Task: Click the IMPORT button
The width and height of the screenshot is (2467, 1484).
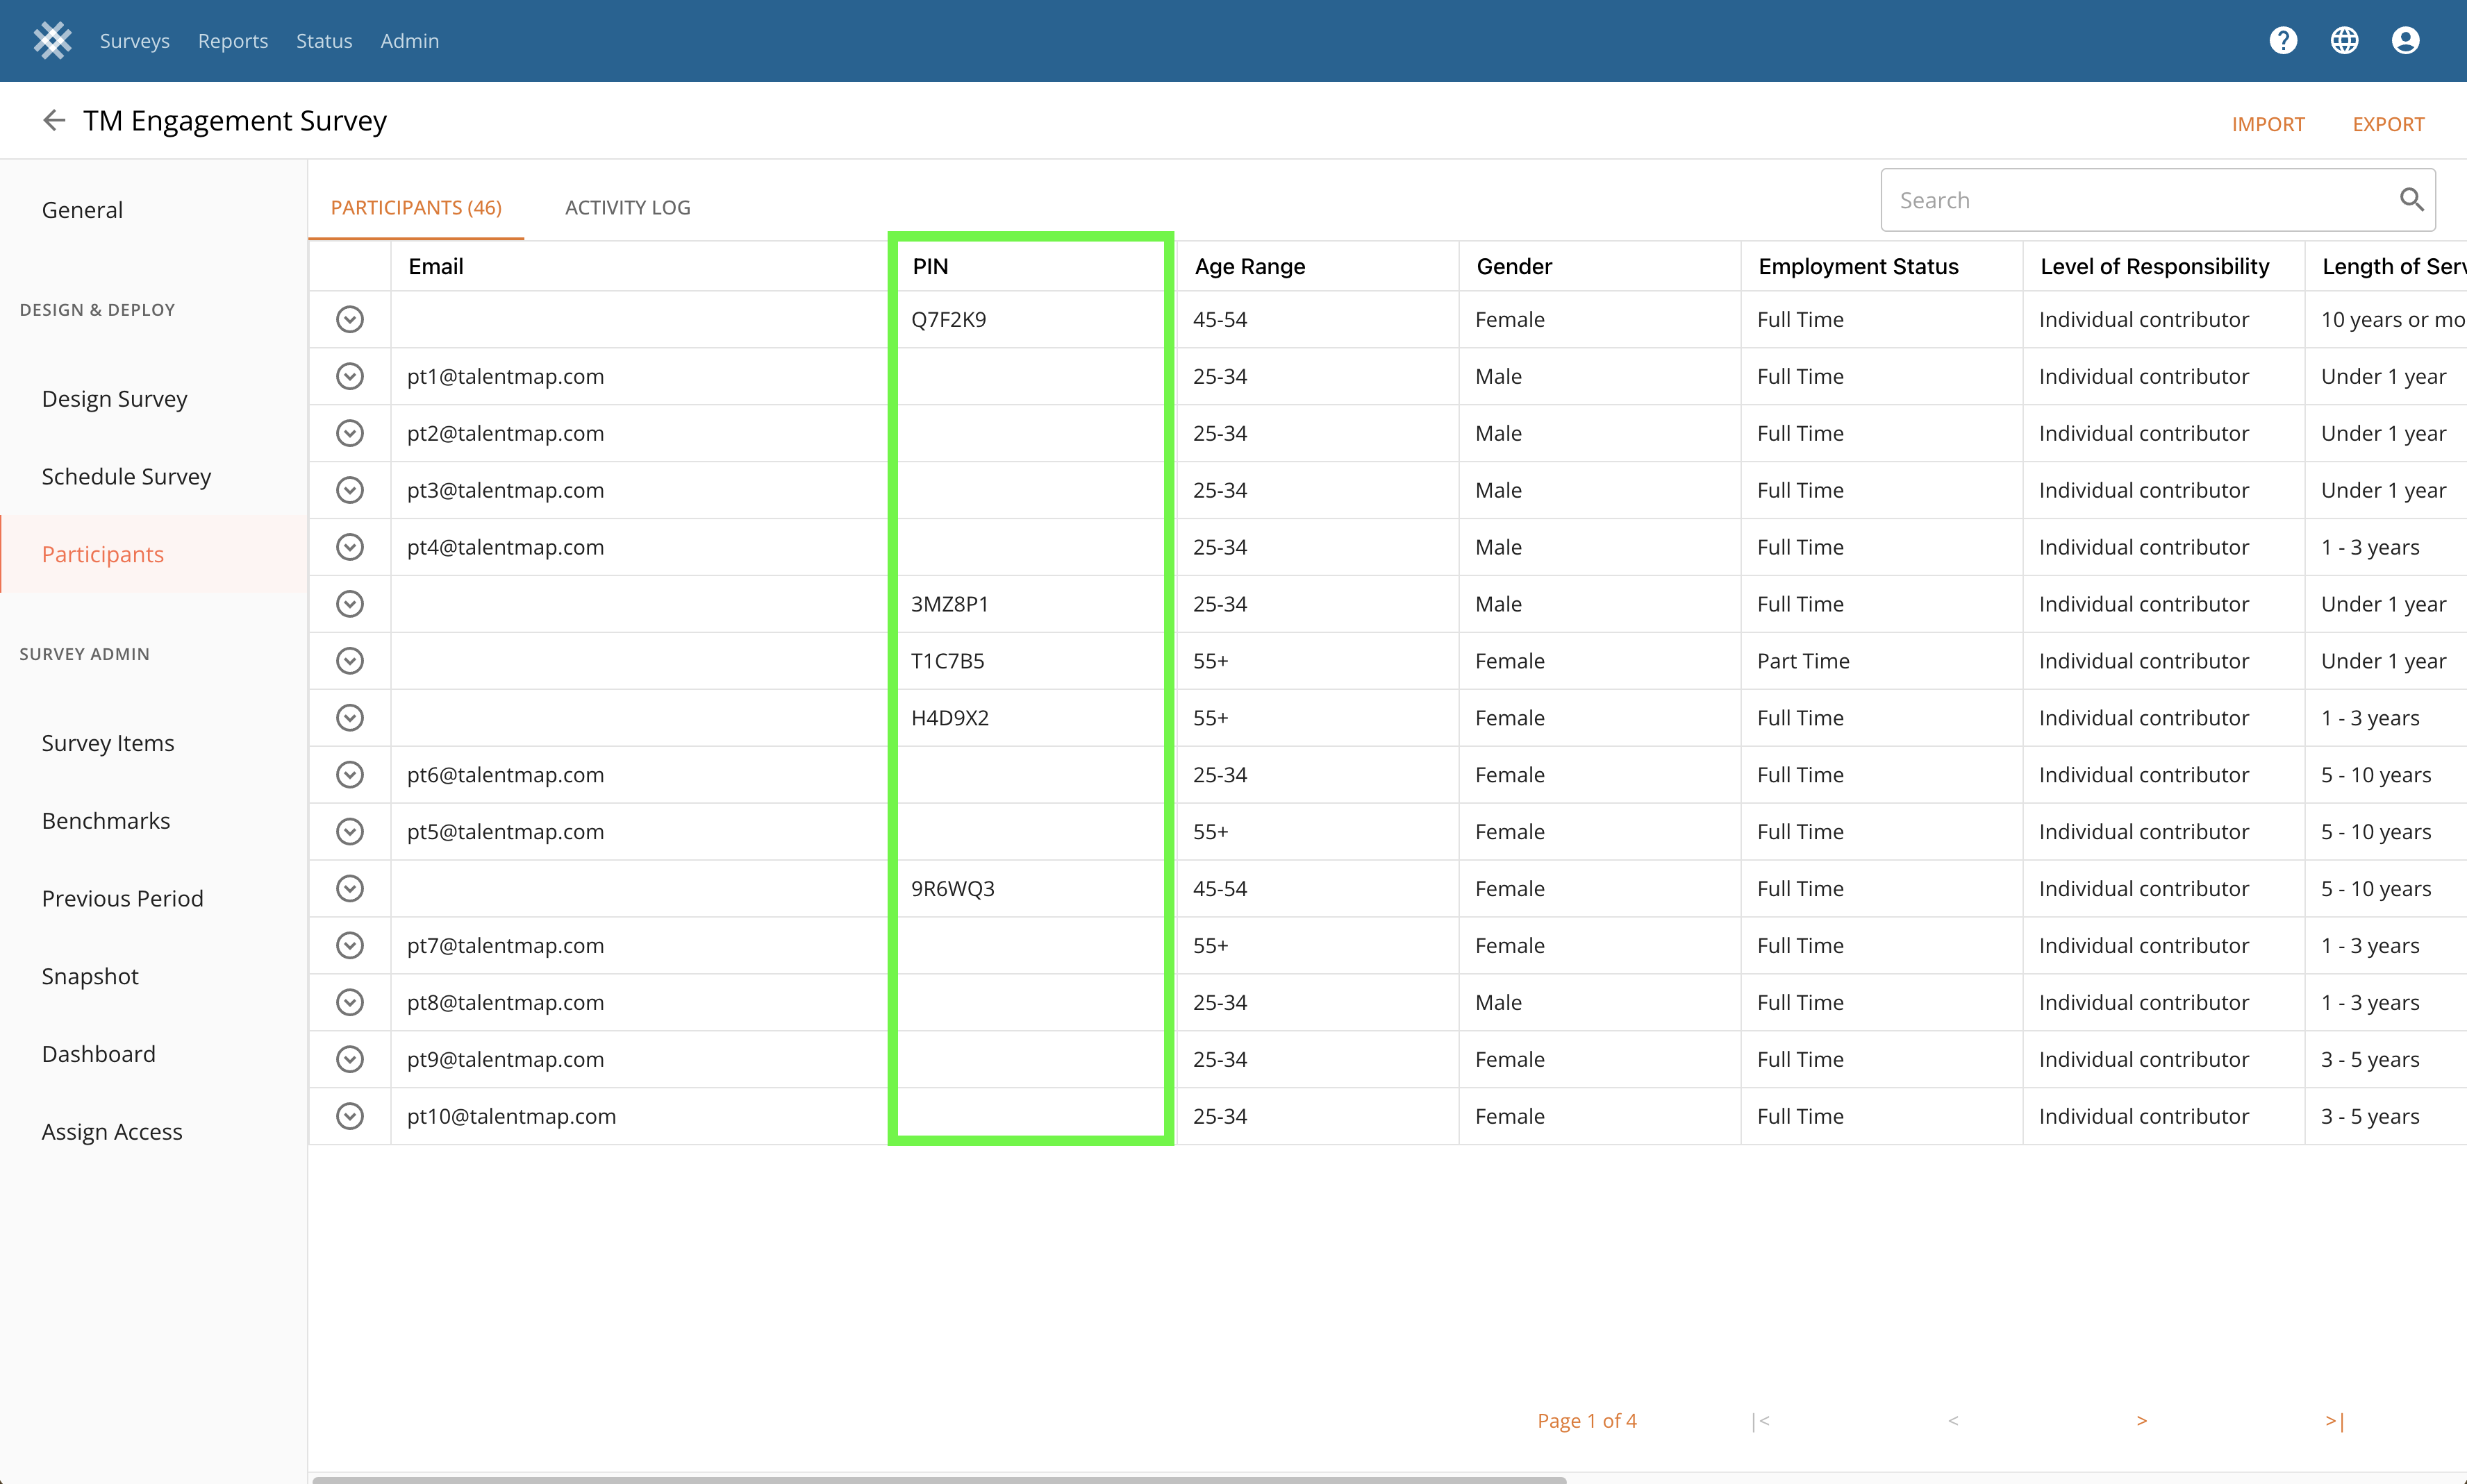Action: click(x=2268, y=125)
